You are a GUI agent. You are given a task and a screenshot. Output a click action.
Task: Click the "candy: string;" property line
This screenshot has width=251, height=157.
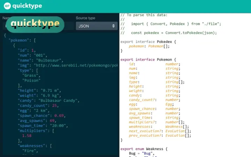pos(155,95)
